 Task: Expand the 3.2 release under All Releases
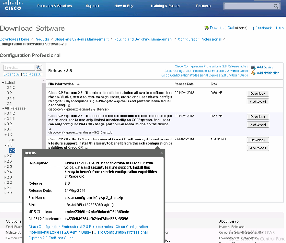point(5,124)
